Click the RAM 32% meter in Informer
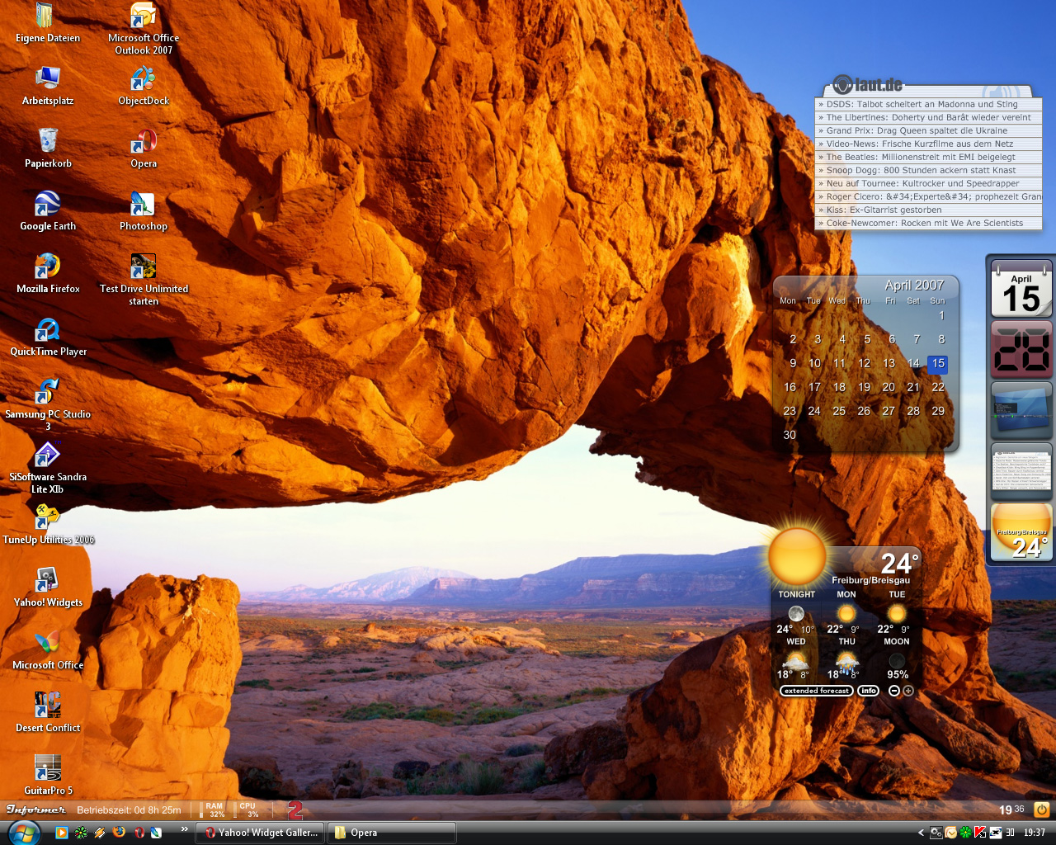Screen dimensions: 1056x845 (213, 810)
